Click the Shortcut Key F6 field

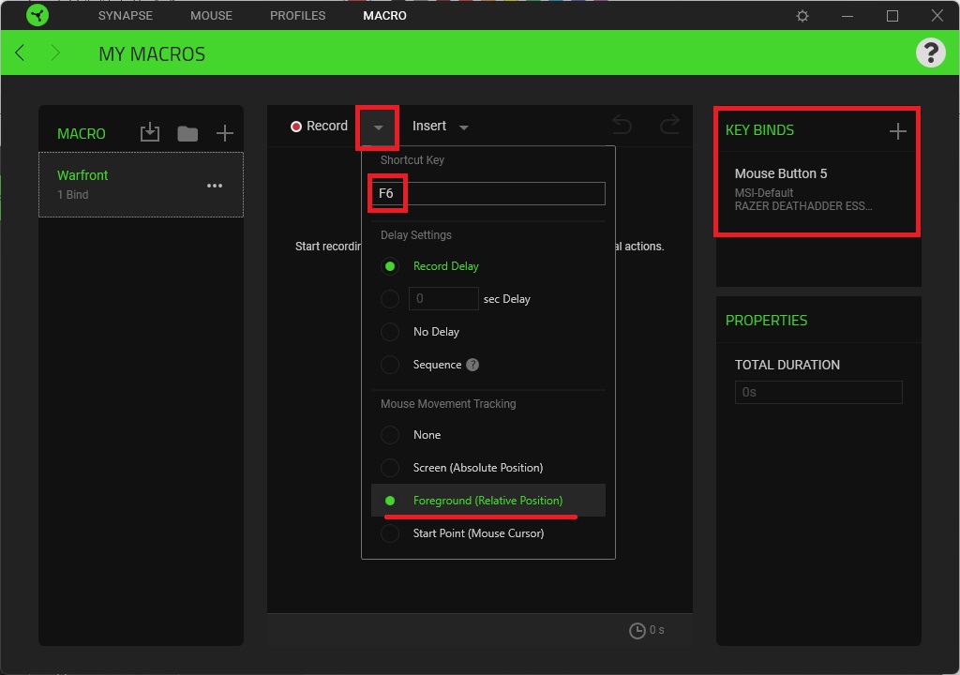click(487, 193)
